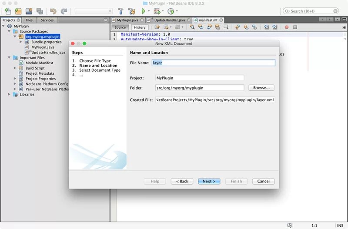Screen dimensions: 348x229
Task: Switch to the Files tab
Action: click(x=29, y=20)
